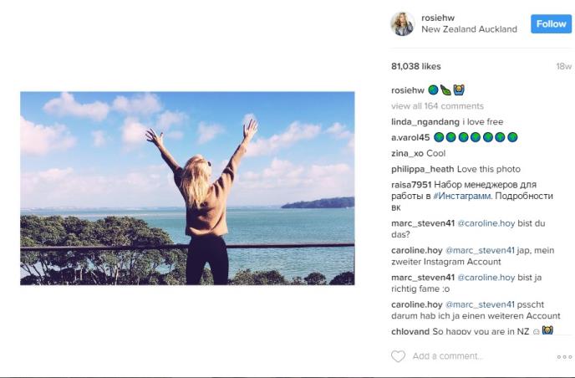The image size is (575, 378).
Task: Click the 81,038 likes count
Action: click(x=415, y=66)
